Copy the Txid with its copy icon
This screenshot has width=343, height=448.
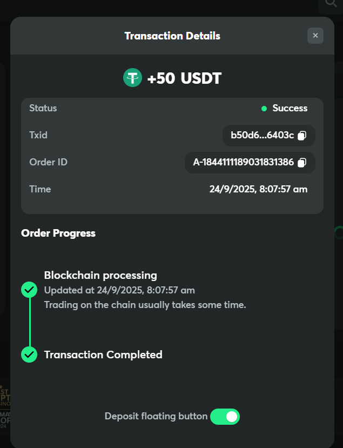(x=302, y=135)
